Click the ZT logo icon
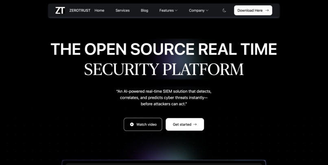This screenshot has height=165, width=328. tap(60, 11)
